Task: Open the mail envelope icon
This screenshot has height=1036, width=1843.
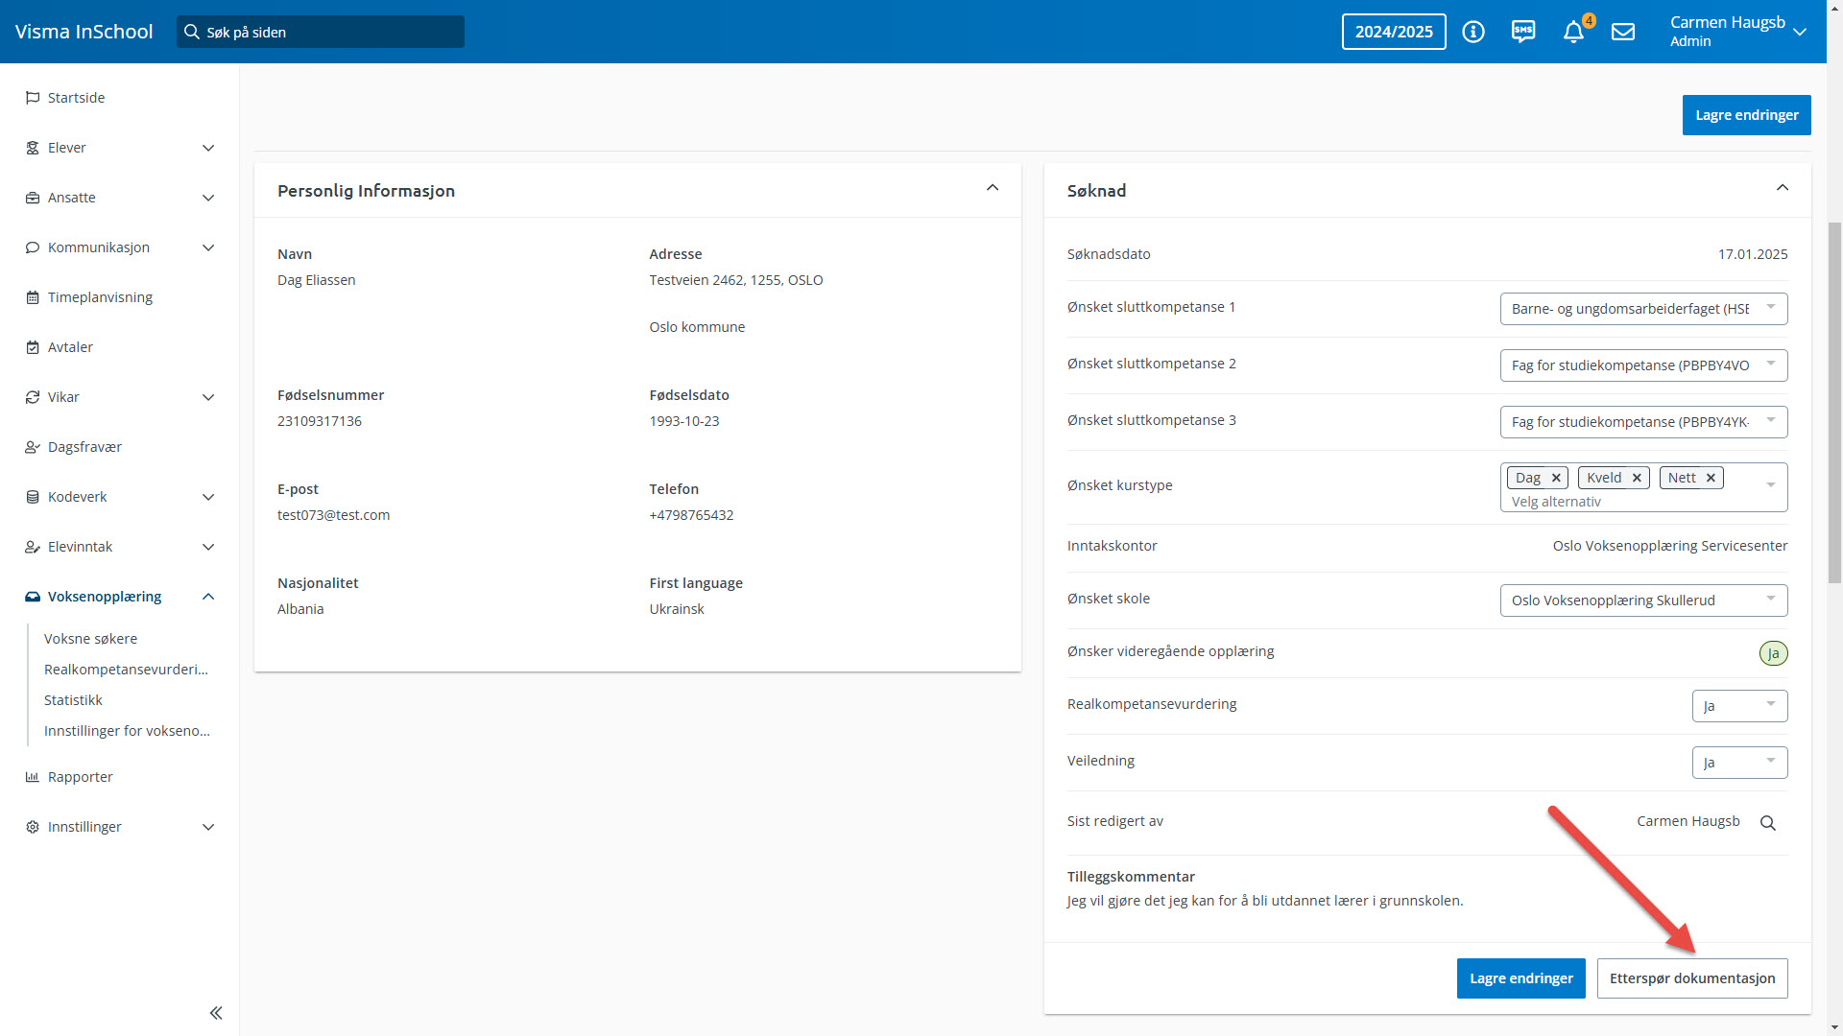Action: coord(1623,32)
